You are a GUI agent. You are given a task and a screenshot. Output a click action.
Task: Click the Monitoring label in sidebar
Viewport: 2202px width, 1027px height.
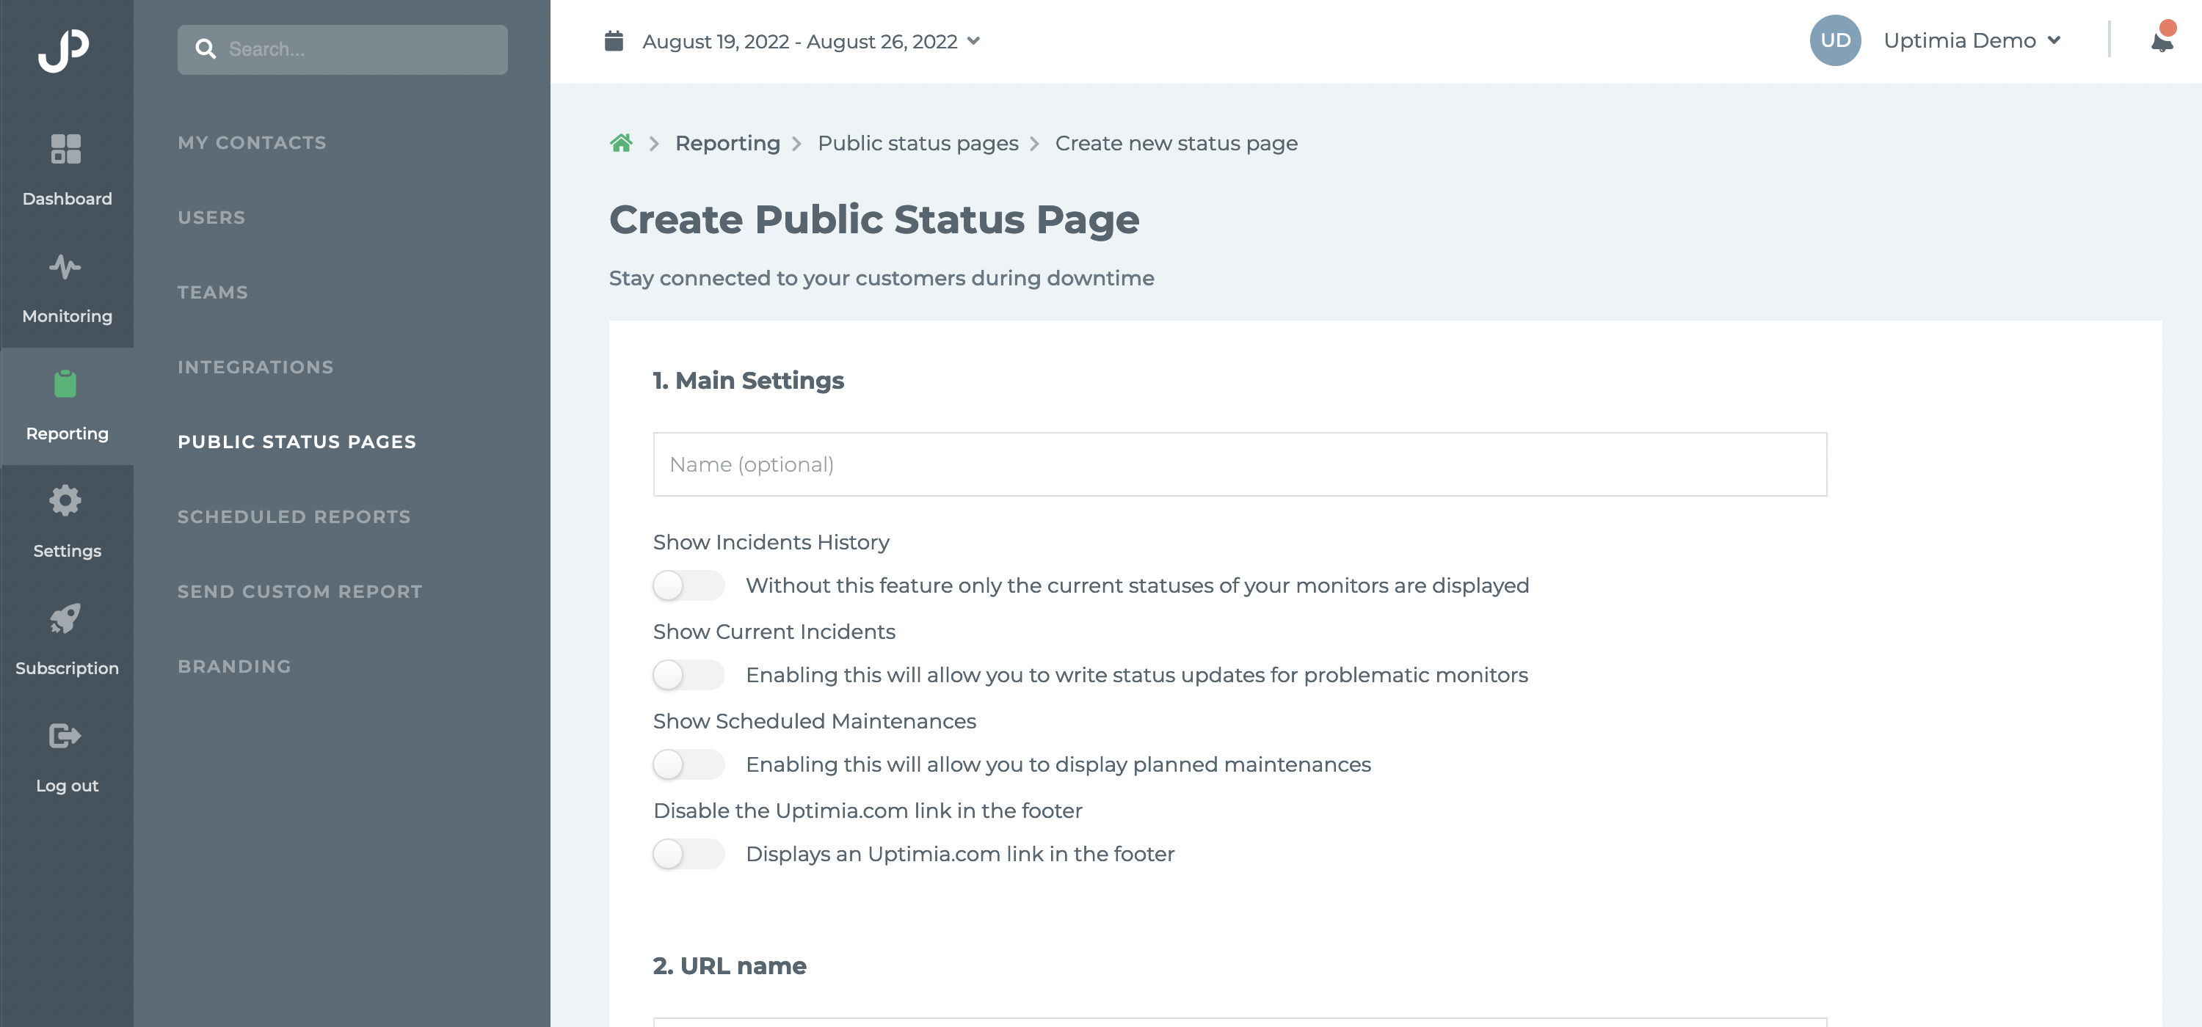pyautogui.click(x=67, y=316)
